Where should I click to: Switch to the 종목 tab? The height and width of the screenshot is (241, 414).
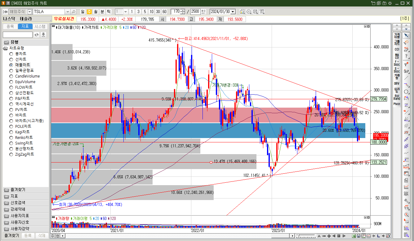coord(10,27)
